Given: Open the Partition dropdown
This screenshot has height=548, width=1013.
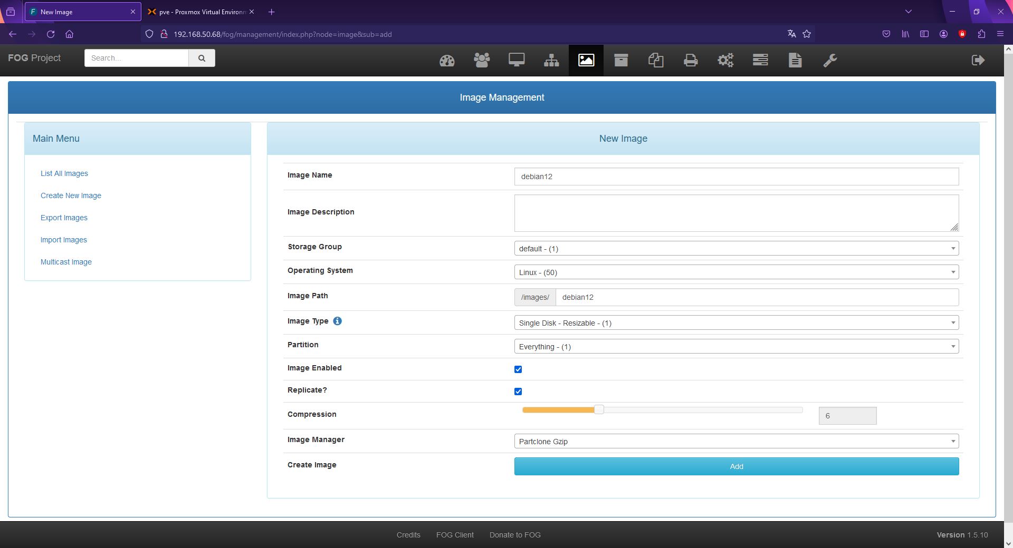Looking at the screenshot, I should click(737, 346).
